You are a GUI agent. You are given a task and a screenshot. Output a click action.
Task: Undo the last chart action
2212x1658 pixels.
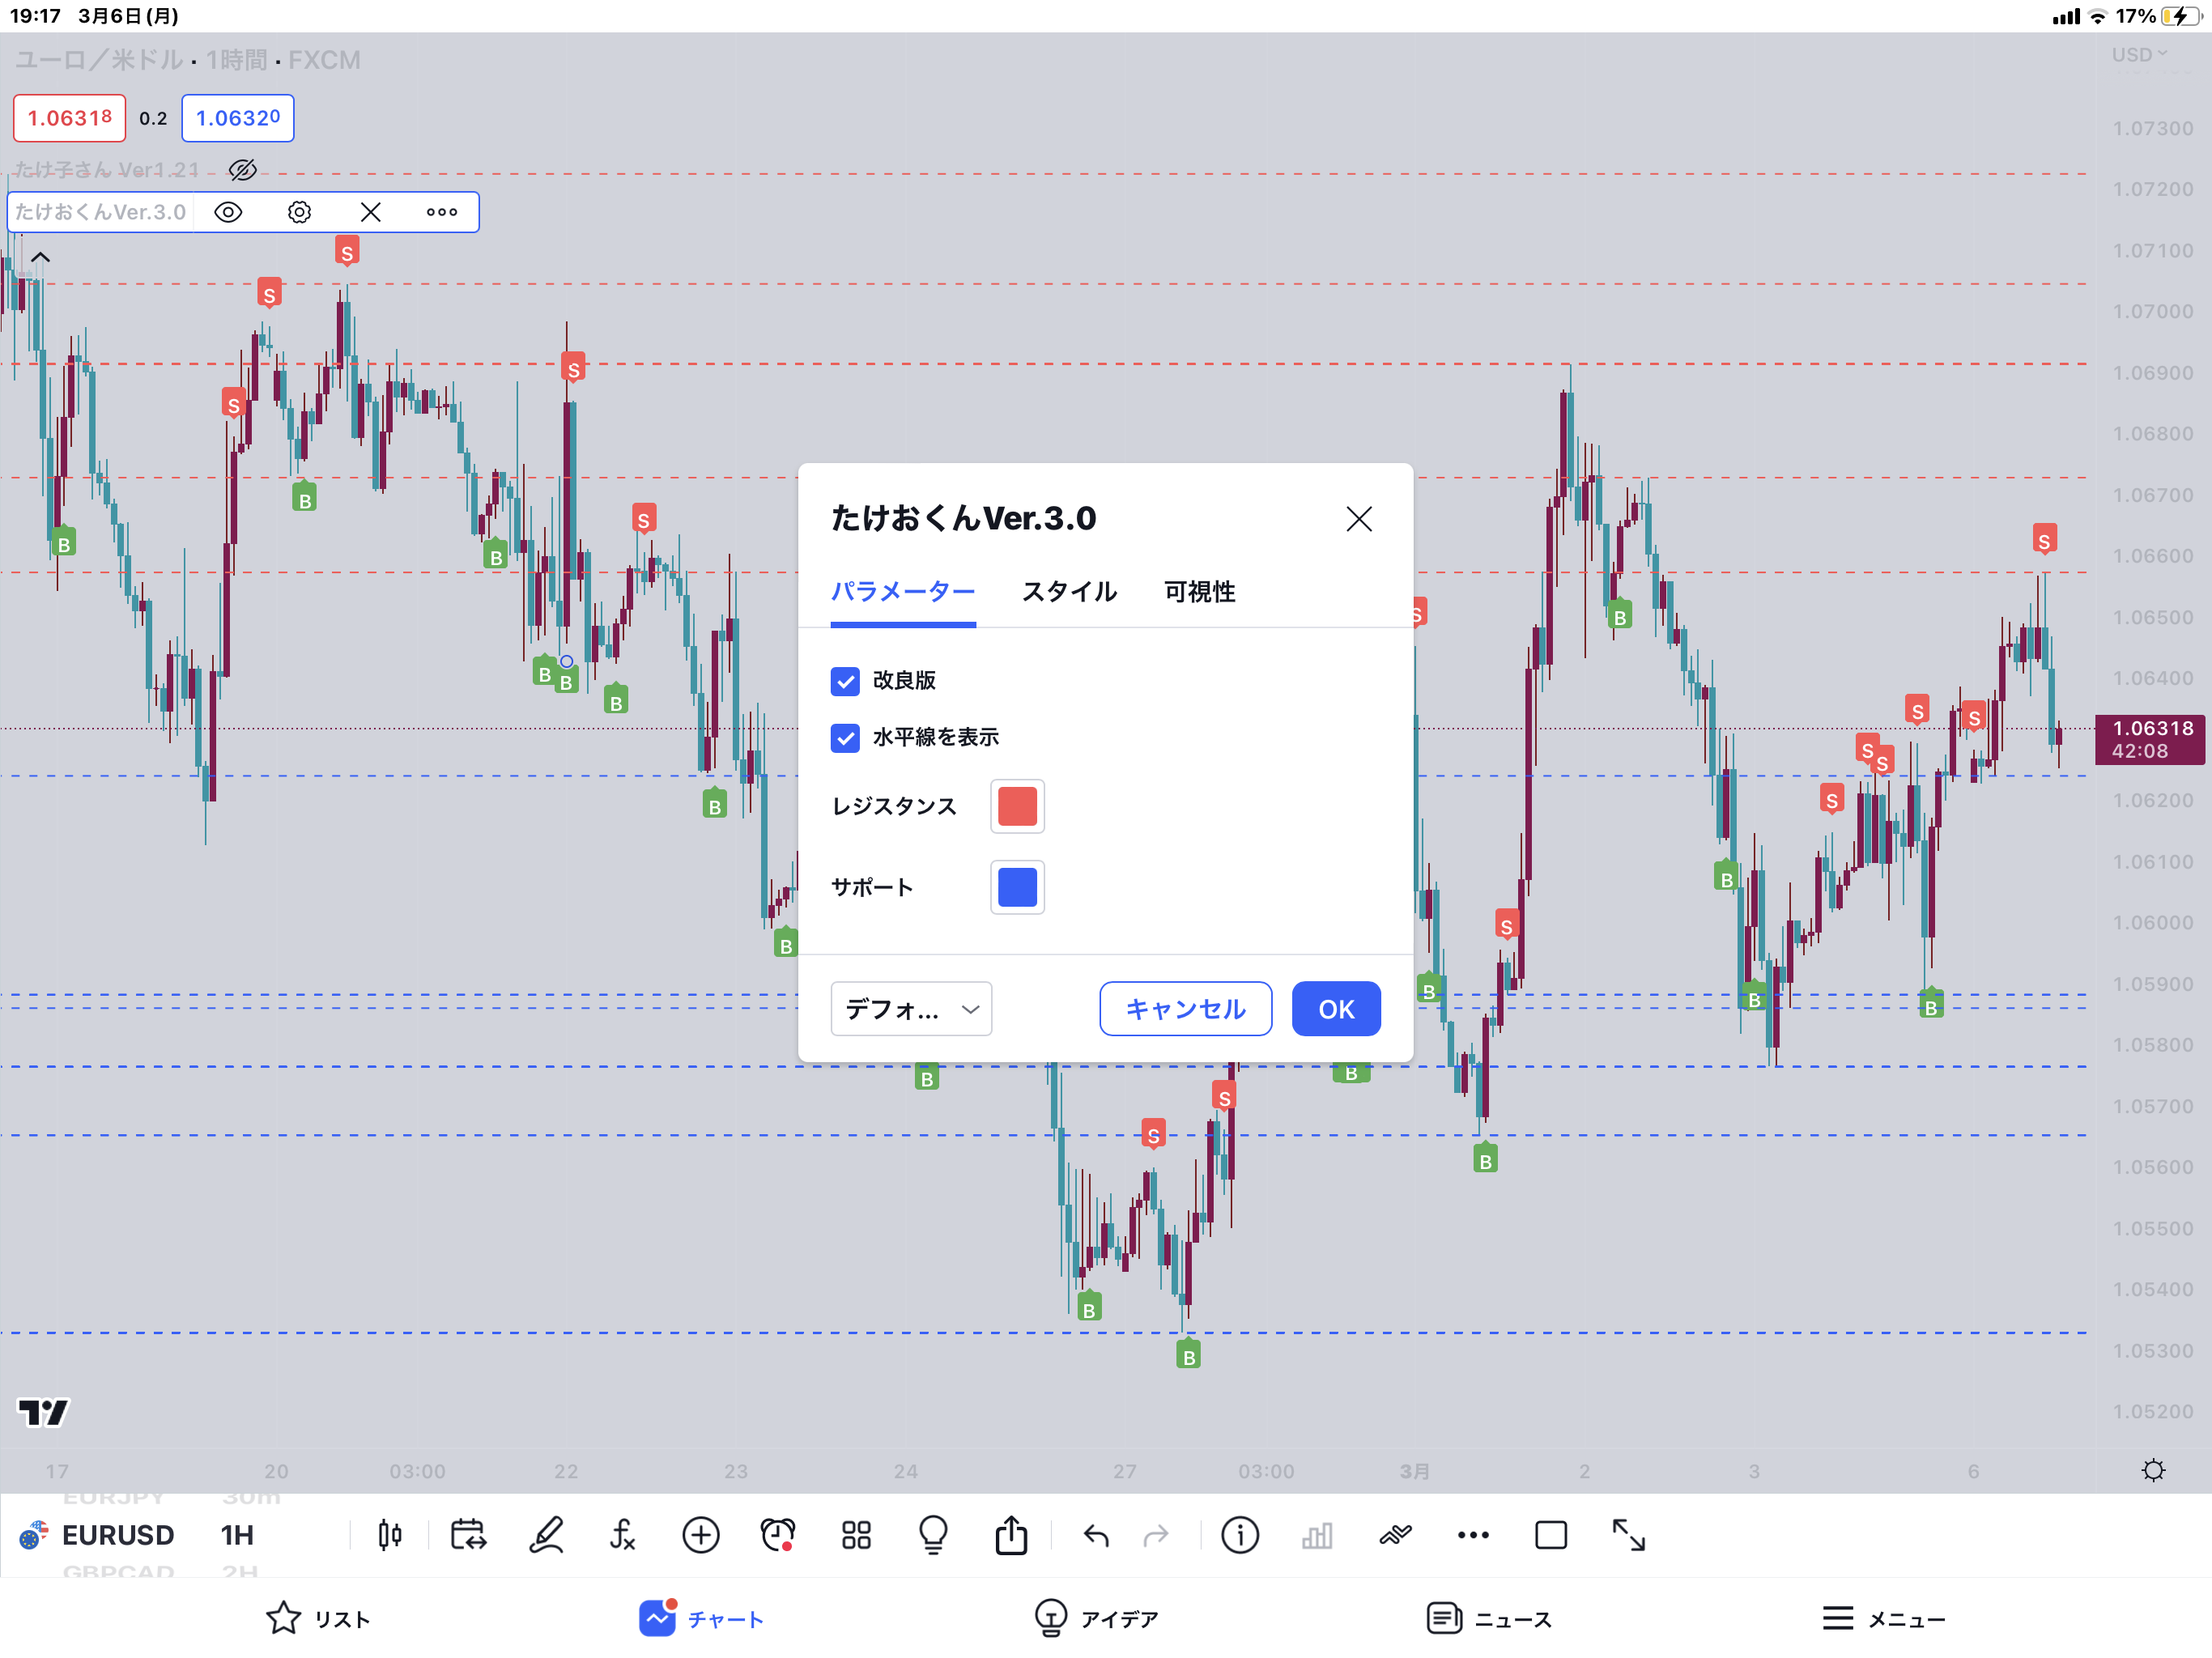point(1096,1535)
